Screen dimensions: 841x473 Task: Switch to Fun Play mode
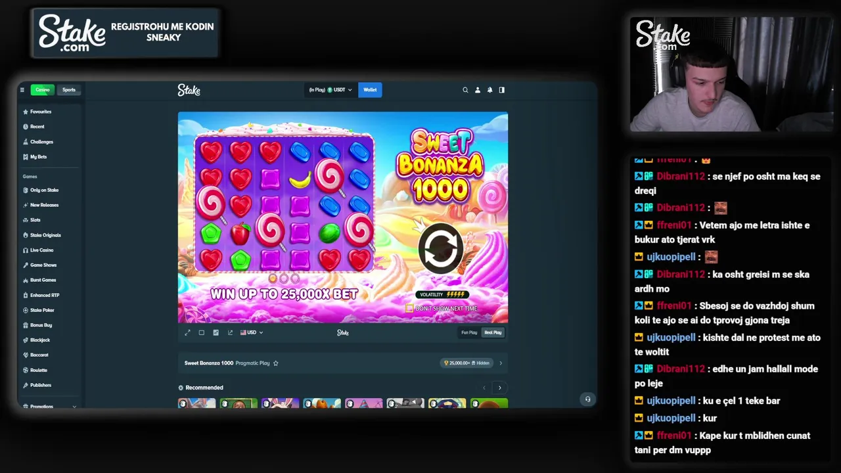469,332
